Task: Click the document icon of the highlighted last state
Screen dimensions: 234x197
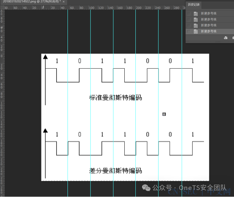Action: (196, 32)
